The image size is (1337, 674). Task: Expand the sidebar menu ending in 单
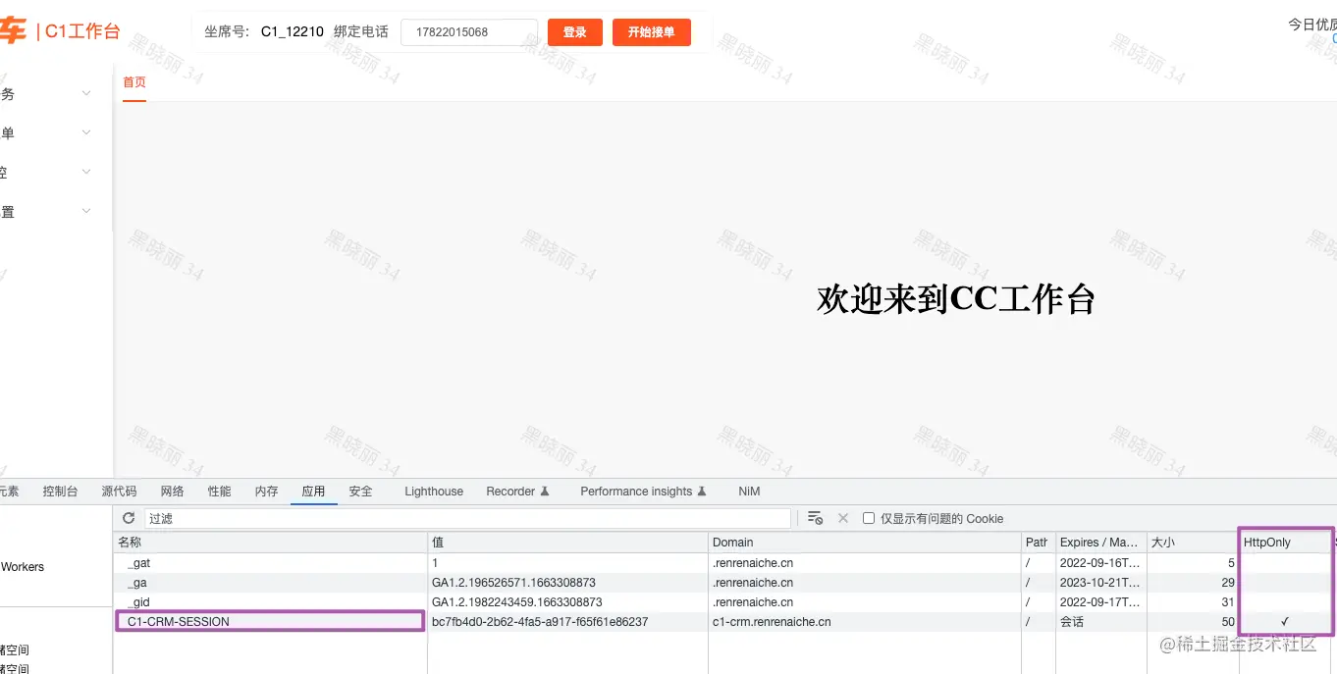pyautogui.click(x=86, y=133)
